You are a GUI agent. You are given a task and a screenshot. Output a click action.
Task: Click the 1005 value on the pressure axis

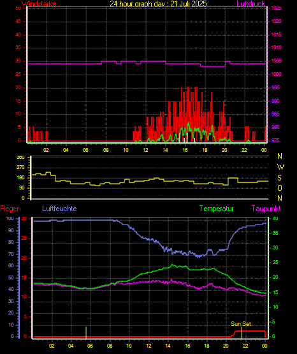point(276,61)
